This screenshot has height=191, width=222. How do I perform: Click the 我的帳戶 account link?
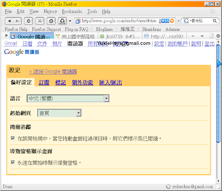[x=177, y=44]
